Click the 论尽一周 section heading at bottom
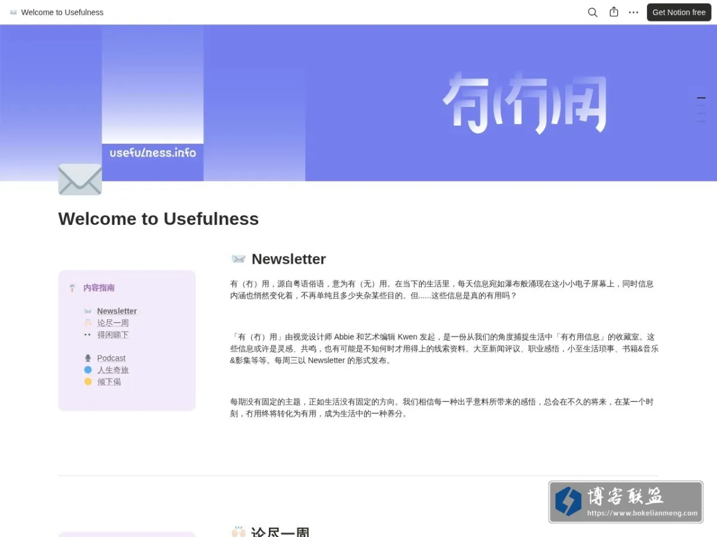Viewport: 717px width, 537px height. click(x=280, y=531)
